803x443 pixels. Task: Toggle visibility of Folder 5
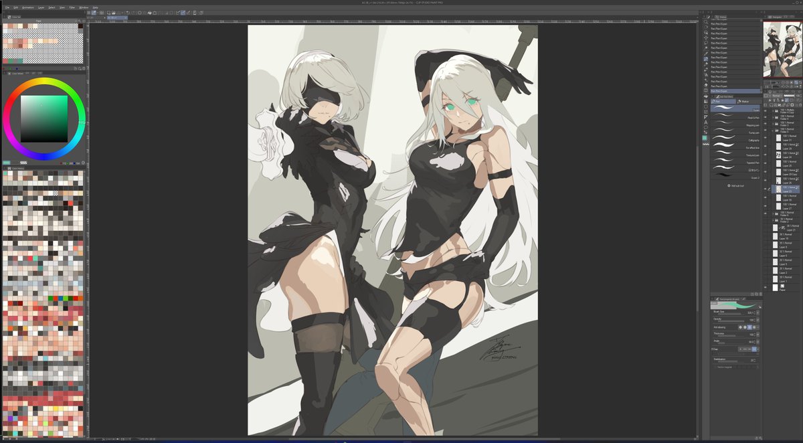click(x=766, y=130)
